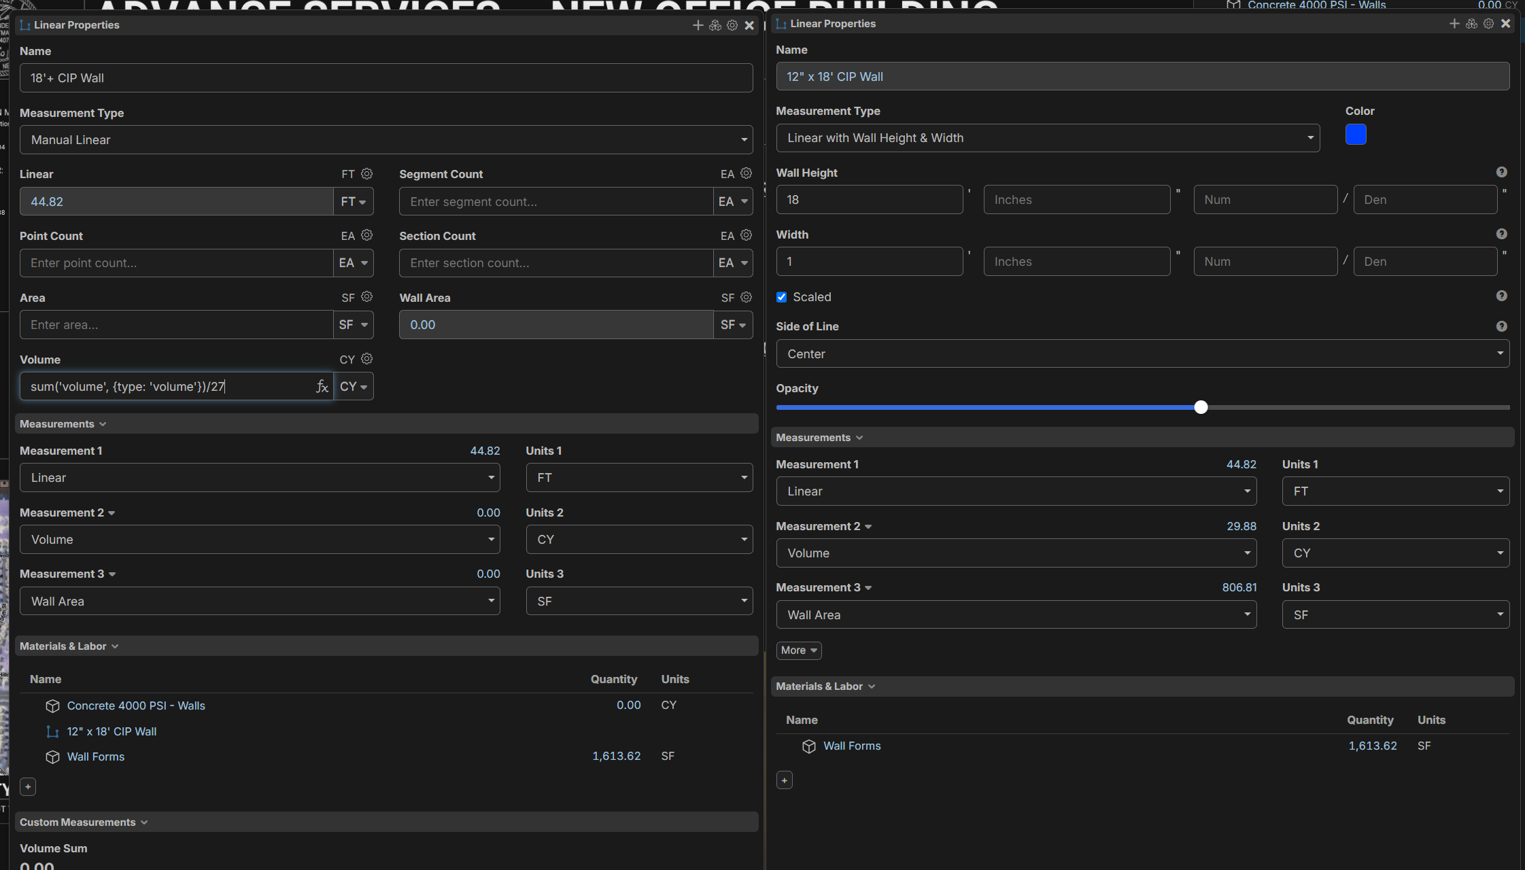The width and height of the screenshot is (1525, 870).
Task: Click the cube icon beside Concrete 4000 PSI - Walls
Action: tap(52, 706)
